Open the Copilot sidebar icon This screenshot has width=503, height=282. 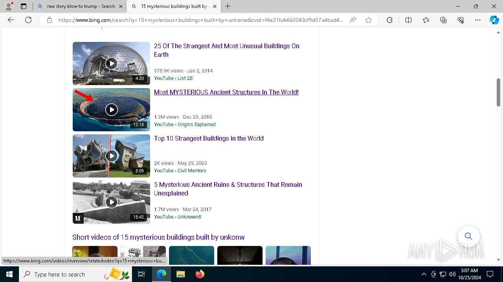pos(494,20)
